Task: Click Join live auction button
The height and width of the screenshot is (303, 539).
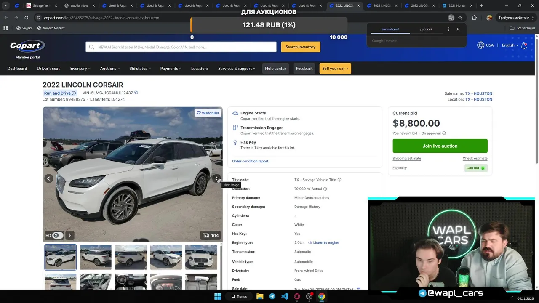Action: click(x=440, y=146)
